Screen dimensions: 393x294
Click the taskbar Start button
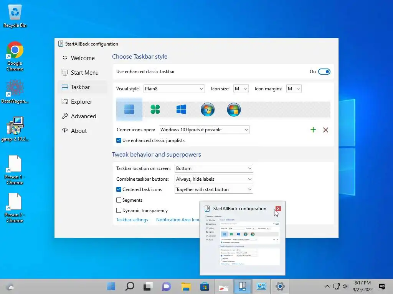111,286
